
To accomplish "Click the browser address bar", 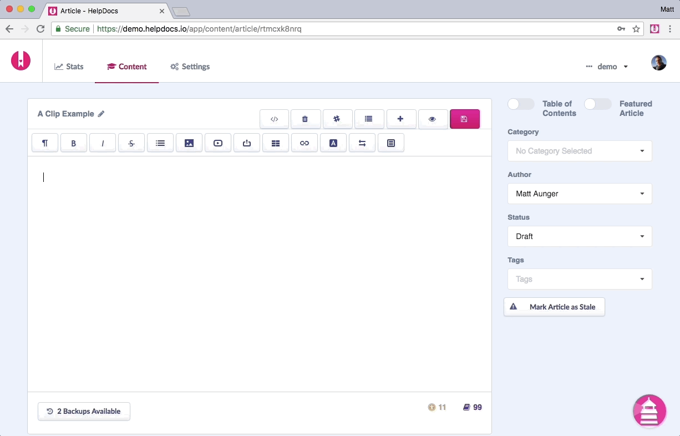I will pyautogui.click(x=348, y=29).
